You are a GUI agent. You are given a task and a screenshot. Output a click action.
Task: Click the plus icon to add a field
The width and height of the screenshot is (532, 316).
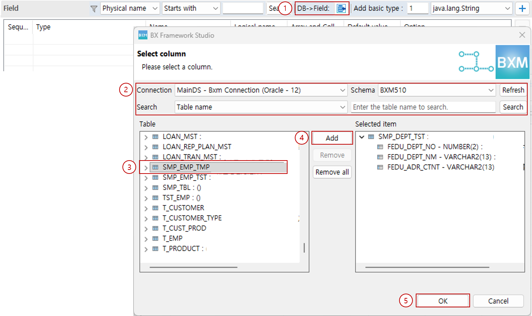coord(522,8)
